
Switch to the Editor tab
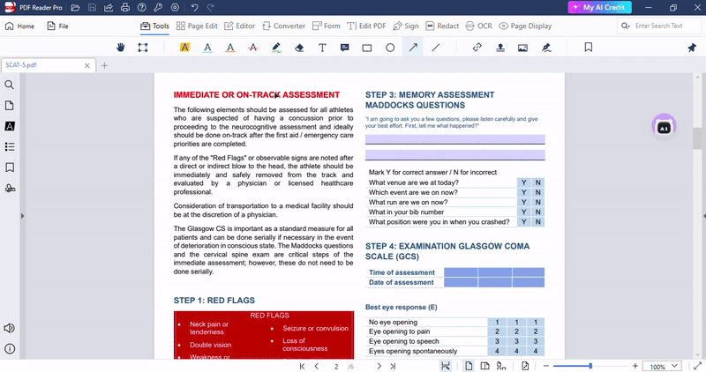click(x=239, y=26)
